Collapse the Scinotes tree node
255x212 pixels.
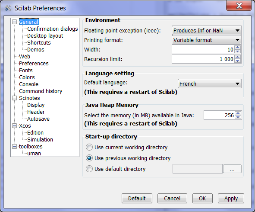[15, 98]
